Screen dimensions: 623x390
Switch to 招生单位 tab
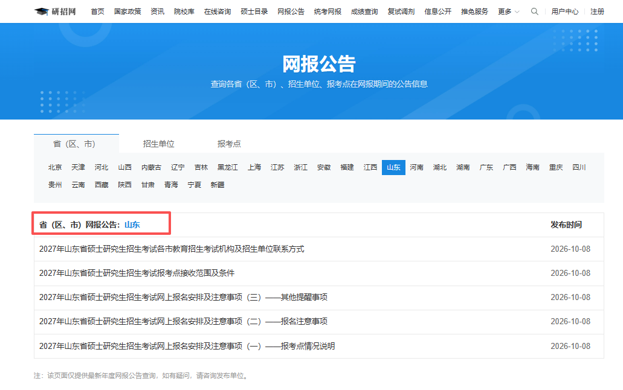(x=158, y=144)
